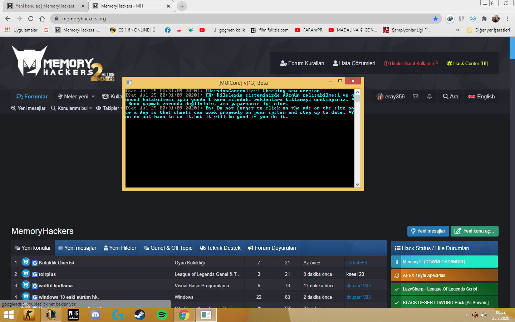Switch to the Yeni konular tab
The image size is (515, 322).
point(33,248)
